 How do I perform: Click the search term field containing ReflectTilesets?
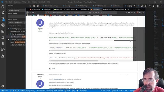[17, 10]
